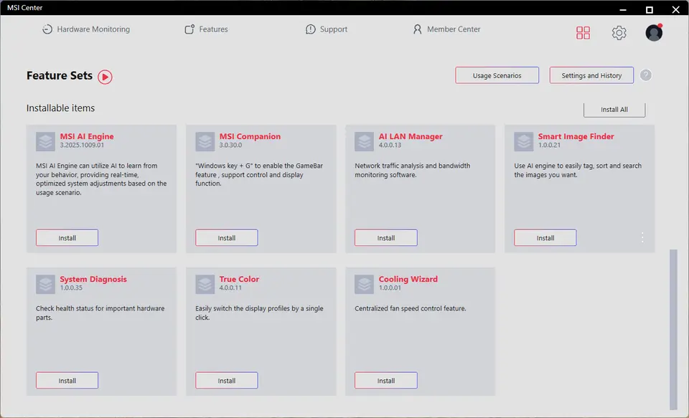
Task: Open Smart Image Finder three-dot menu
Action: 642,237
